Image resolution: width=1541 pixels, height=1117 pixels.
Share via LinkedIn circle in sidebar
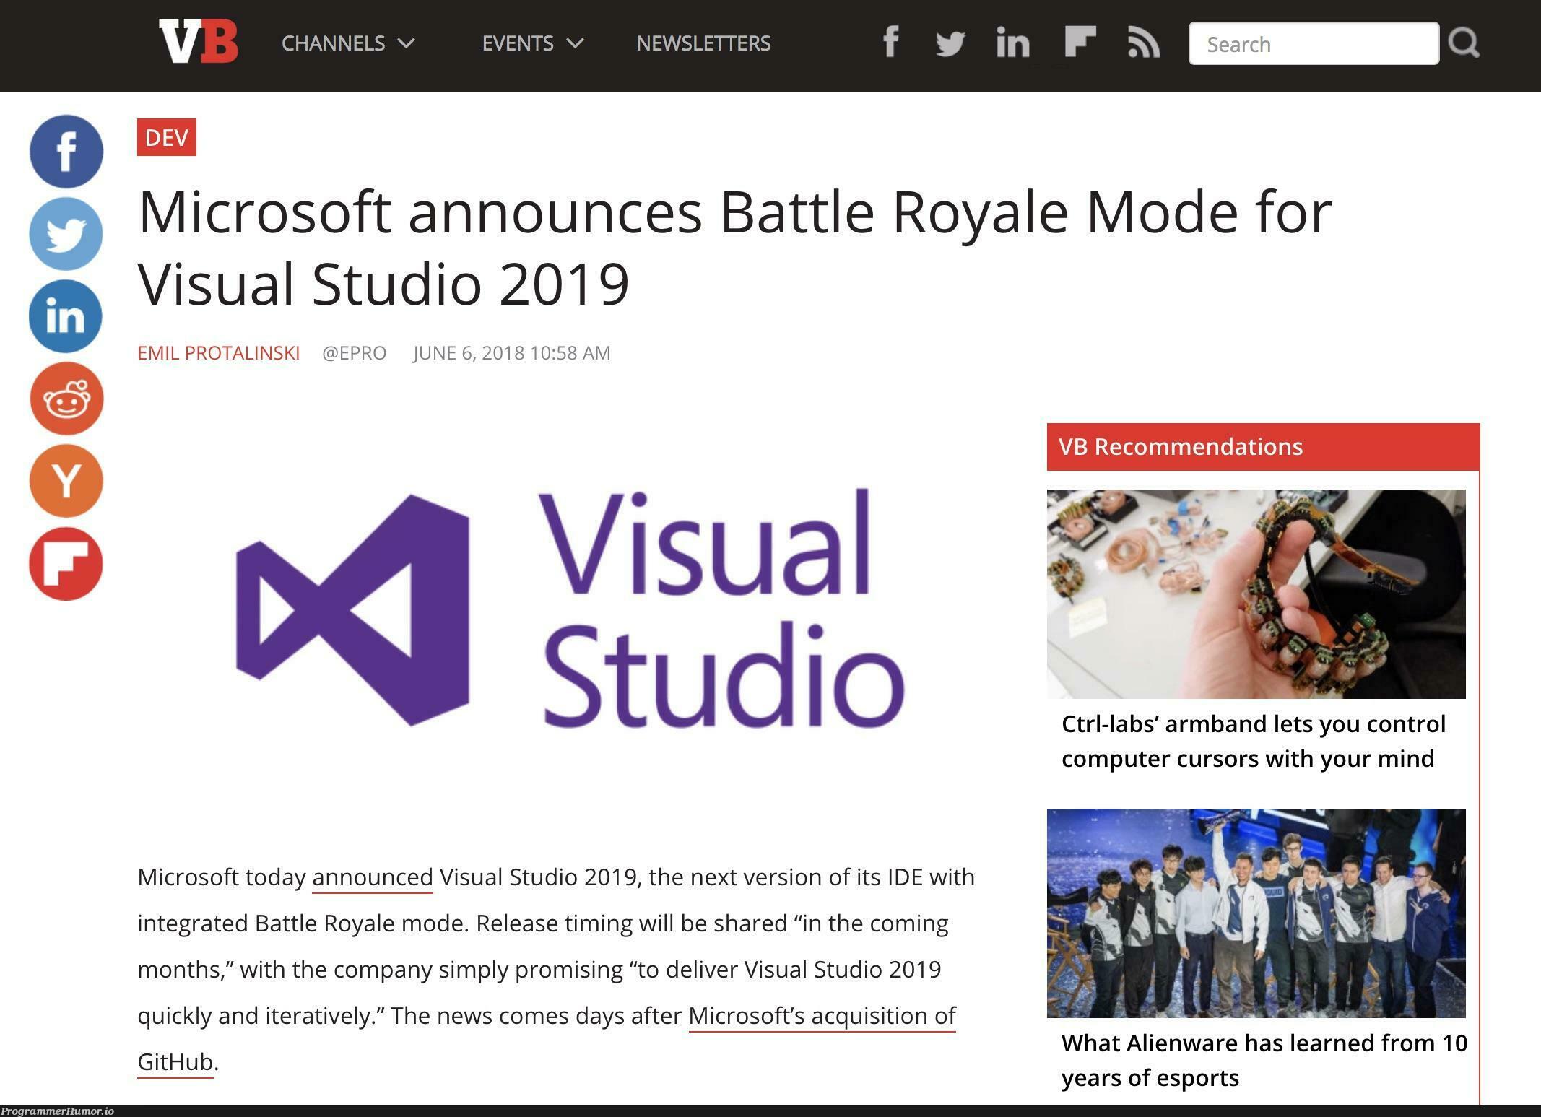point(66,316)
